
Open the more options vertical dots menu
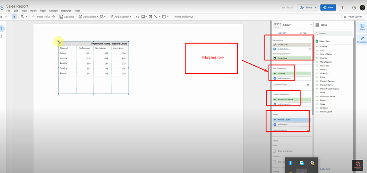pyautogui.click(x=342, y=7)
